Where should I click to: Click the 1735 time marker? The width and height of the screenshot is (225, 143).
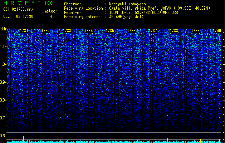coord(110,31)
